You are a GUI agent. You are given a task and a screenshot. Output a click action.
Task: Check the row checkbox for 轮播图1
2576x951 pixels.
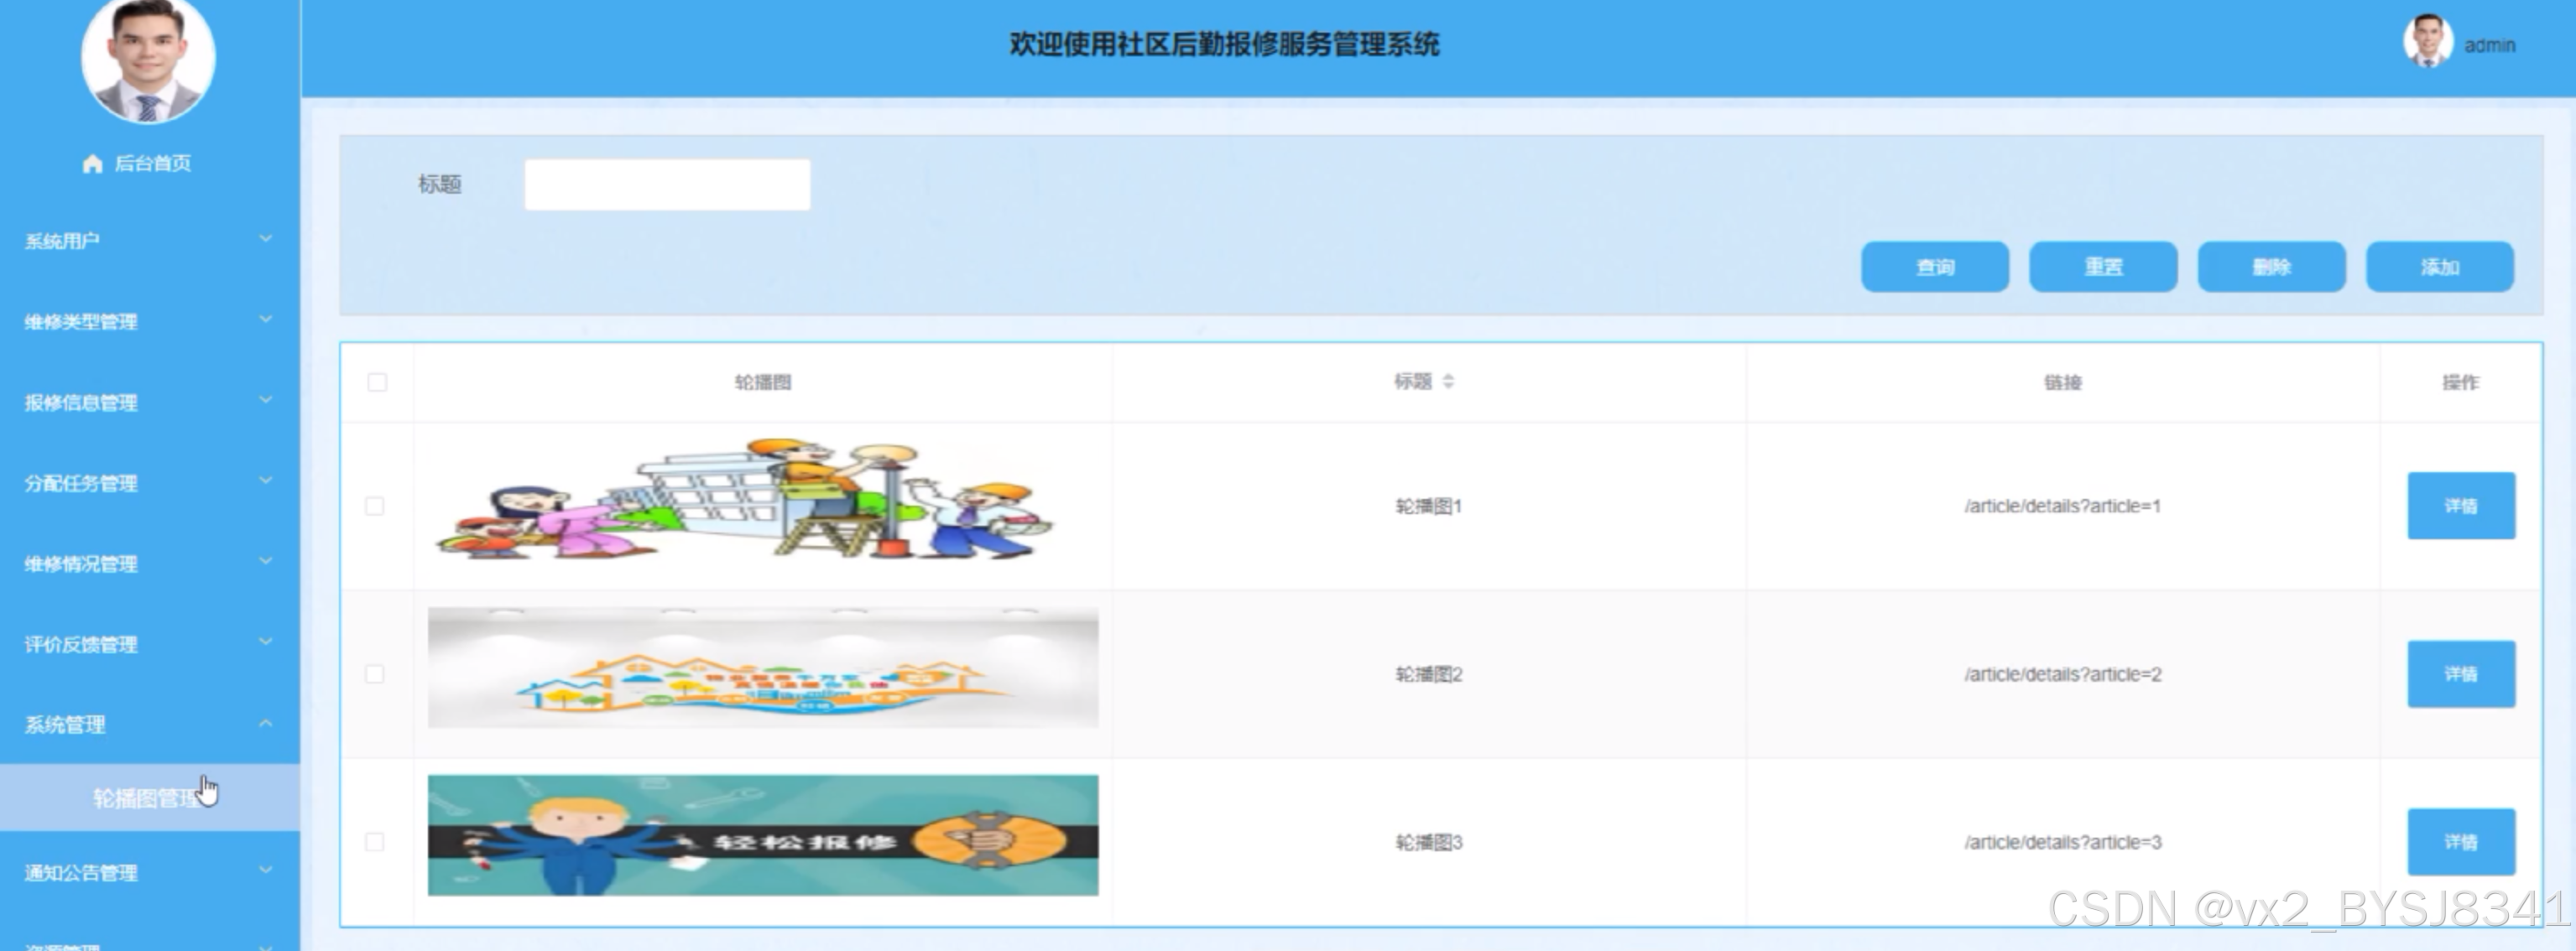click(x=375, y=507)
